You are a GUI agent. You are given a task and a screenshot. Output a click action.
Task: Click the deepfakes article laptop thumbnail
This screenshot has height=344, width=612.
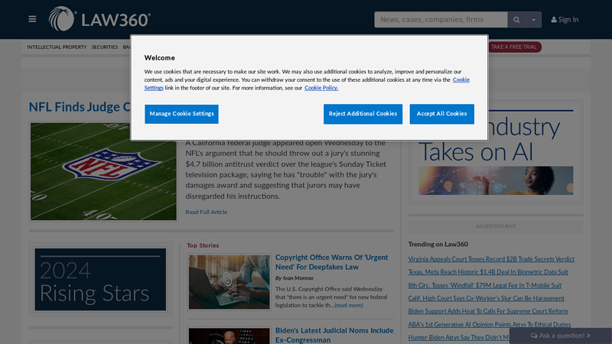tap(229, 282)
